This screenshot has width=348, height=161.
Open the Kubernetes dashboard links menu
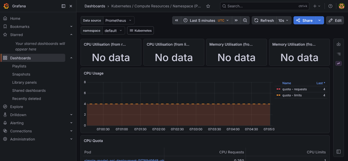[140, 31]
